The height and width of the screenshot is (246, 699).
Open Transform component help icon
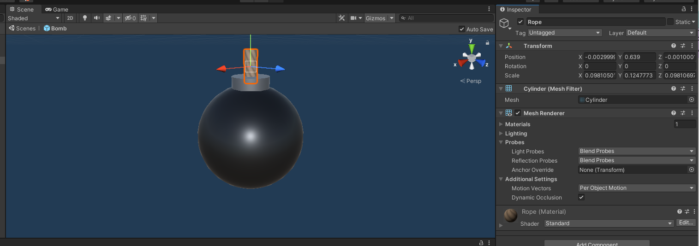pyautogui.click(x=674, y=46)
